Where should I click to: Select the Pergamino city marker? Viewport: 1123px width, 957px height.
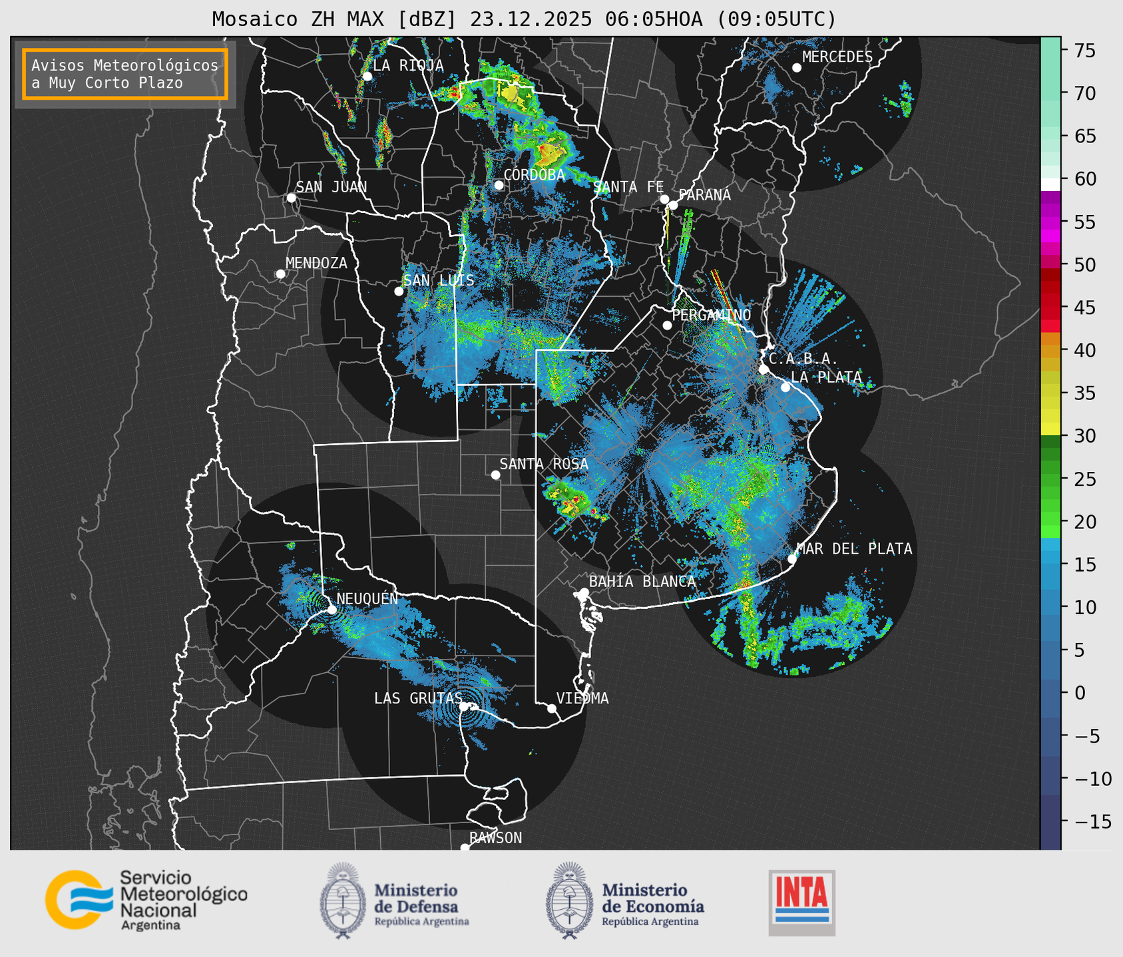[x=667, y=325]
